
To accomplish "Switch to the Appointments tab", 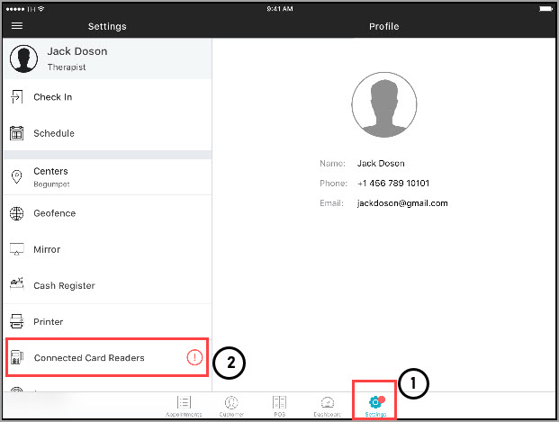I will pos(184,407).
